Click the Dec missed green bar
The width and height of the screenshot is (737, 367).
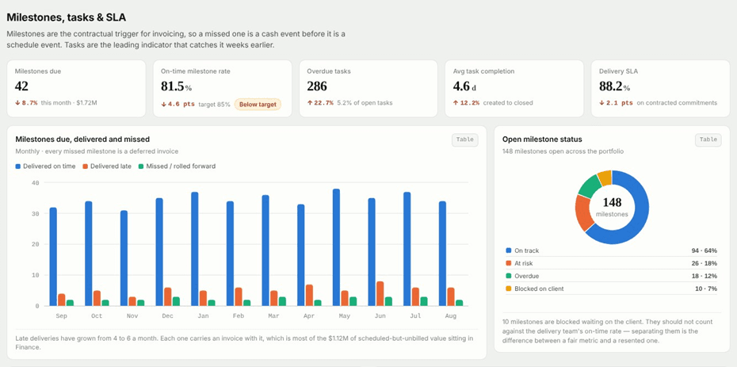(x=176, y=302)
